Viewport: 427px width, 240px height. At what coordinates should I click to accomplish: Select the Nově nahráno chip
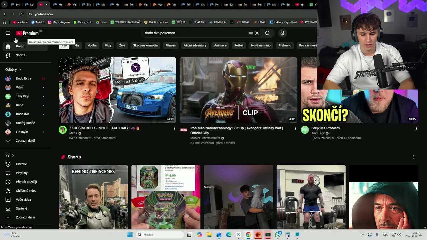click(x=261, y=45)
